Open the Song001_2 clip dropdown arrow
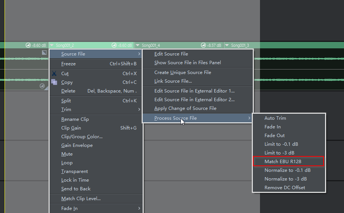This screenshot has width=344, height=213. [52, 45]
